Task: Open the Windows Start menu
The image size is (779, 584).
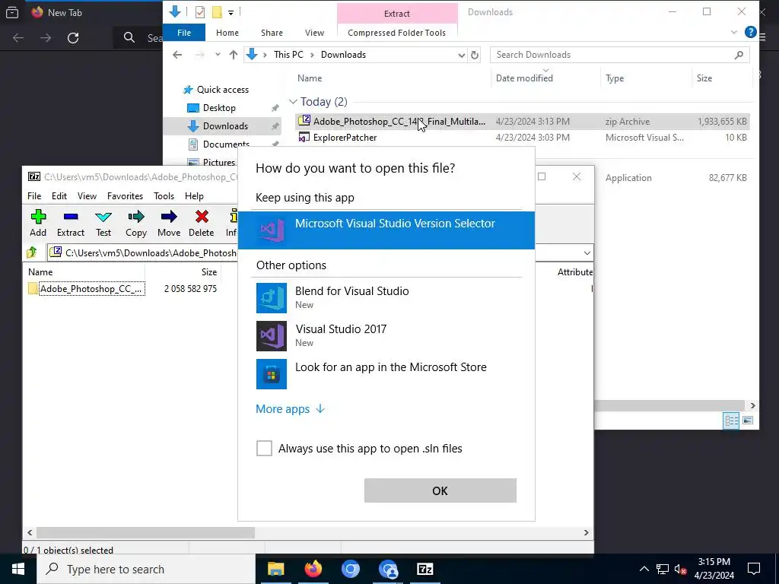Action: [x=18, y=569]
